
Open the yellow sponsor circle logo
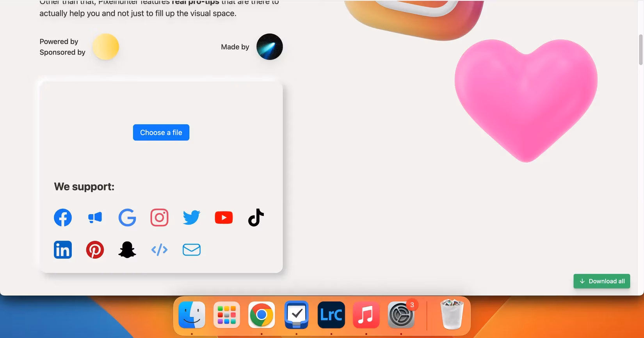105,47
